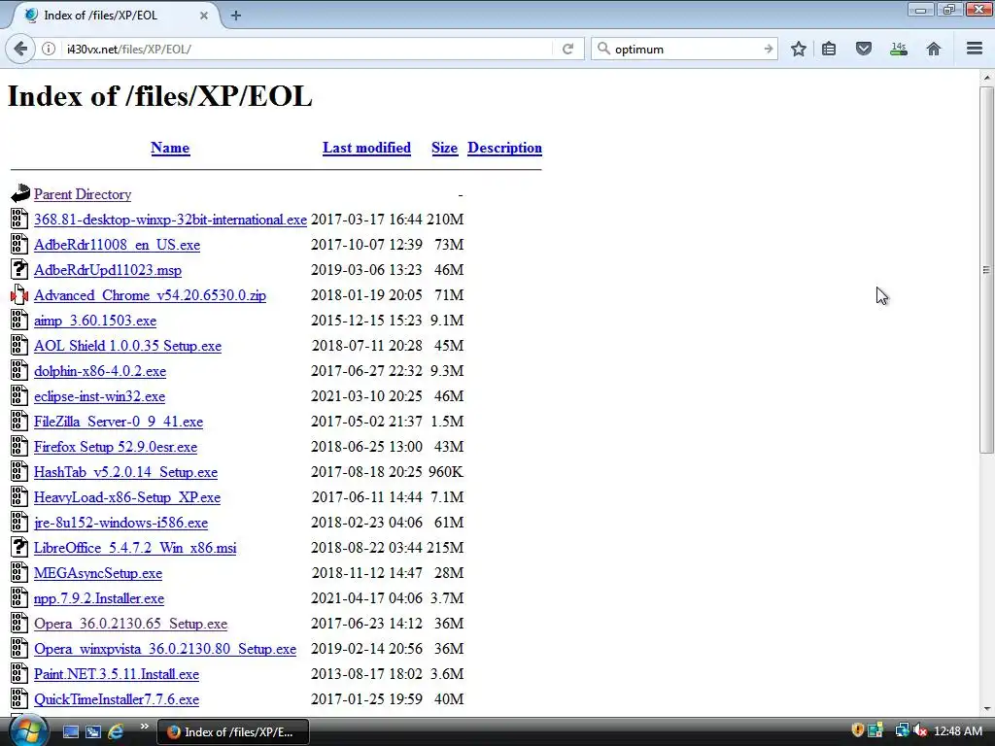Image resolution: width=995 pixels, height=746 pixels.
Task: Download AdbeRdrUpd11023.msp file
Action: [x=108, y=270]
